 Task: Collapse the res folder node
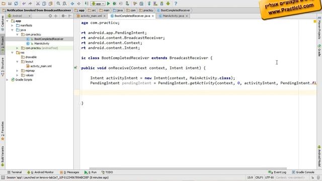pyautogui.click(x=12, y=52)
